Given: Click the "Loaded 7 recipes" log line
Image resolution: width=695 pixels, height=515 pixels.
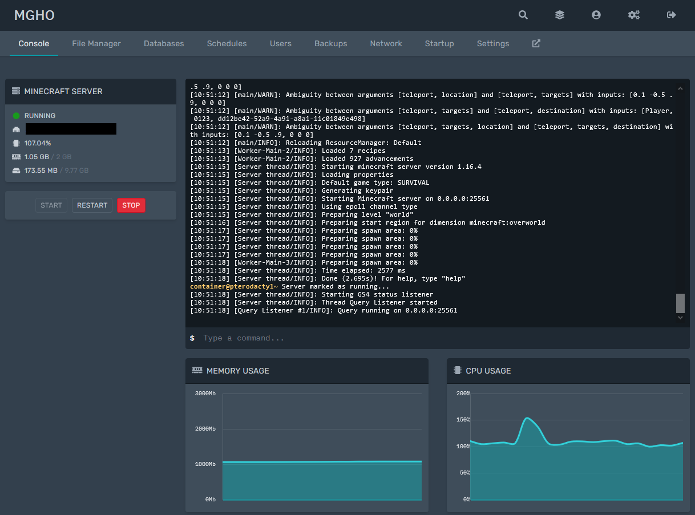Looking at the screenshot, I should pyautogui.click(x=288, y=151).
